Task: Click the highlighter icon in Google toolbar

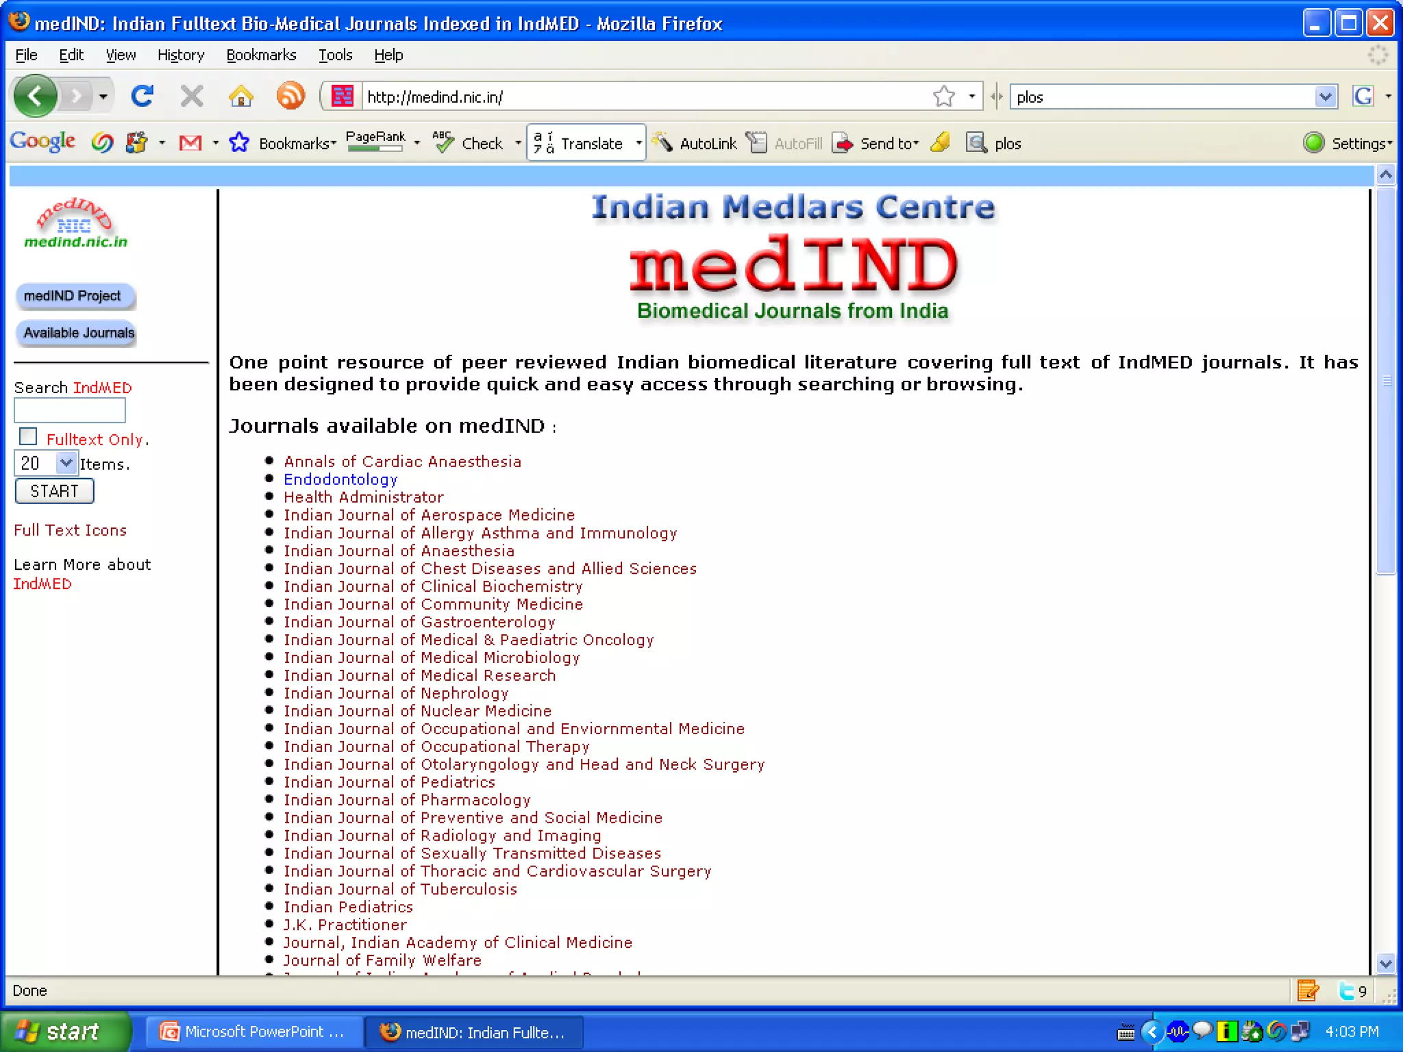Action: click(941, 142)
